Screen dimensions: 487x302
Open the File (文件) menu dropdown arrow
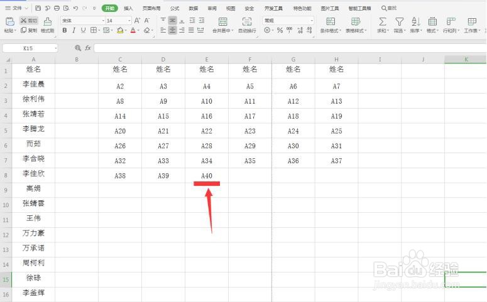click(26, 8)
